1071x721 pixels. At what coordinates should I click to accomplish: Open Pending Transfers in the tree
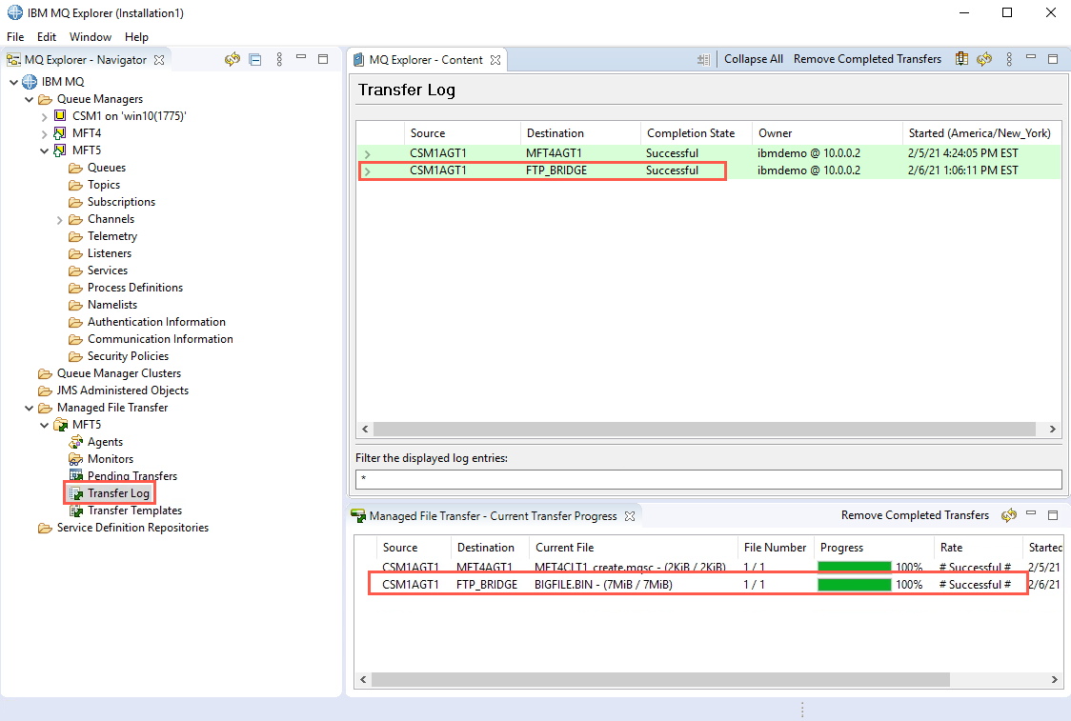click(x=131, y=476)
